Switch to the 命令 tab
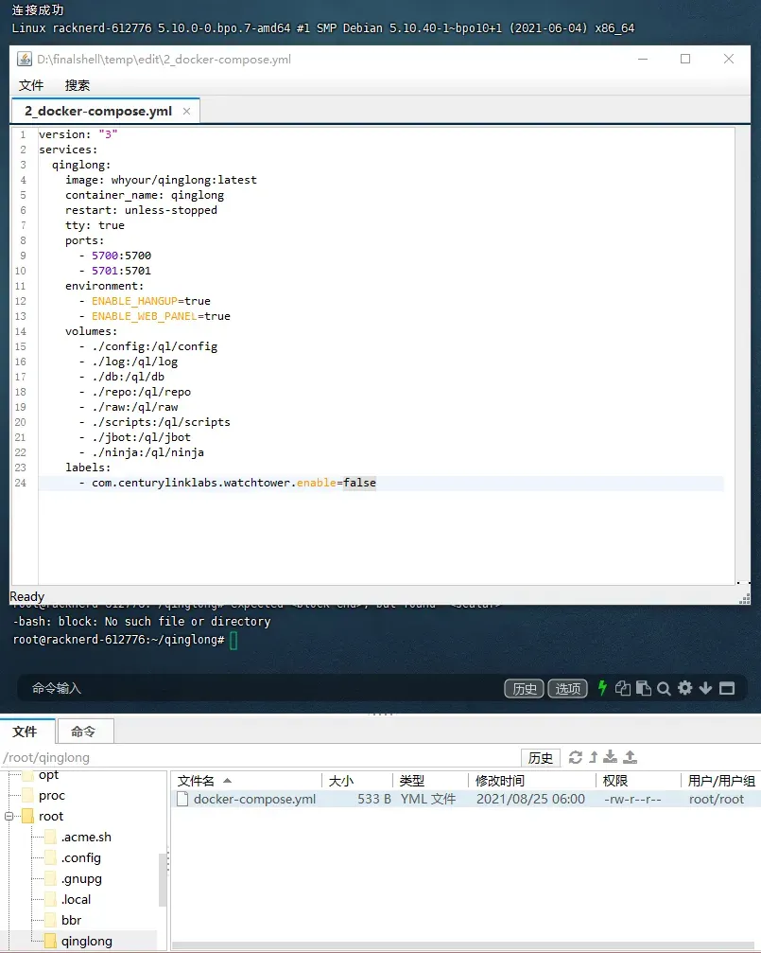The width and height of the screenshot is (761, 953). (83, 732)
